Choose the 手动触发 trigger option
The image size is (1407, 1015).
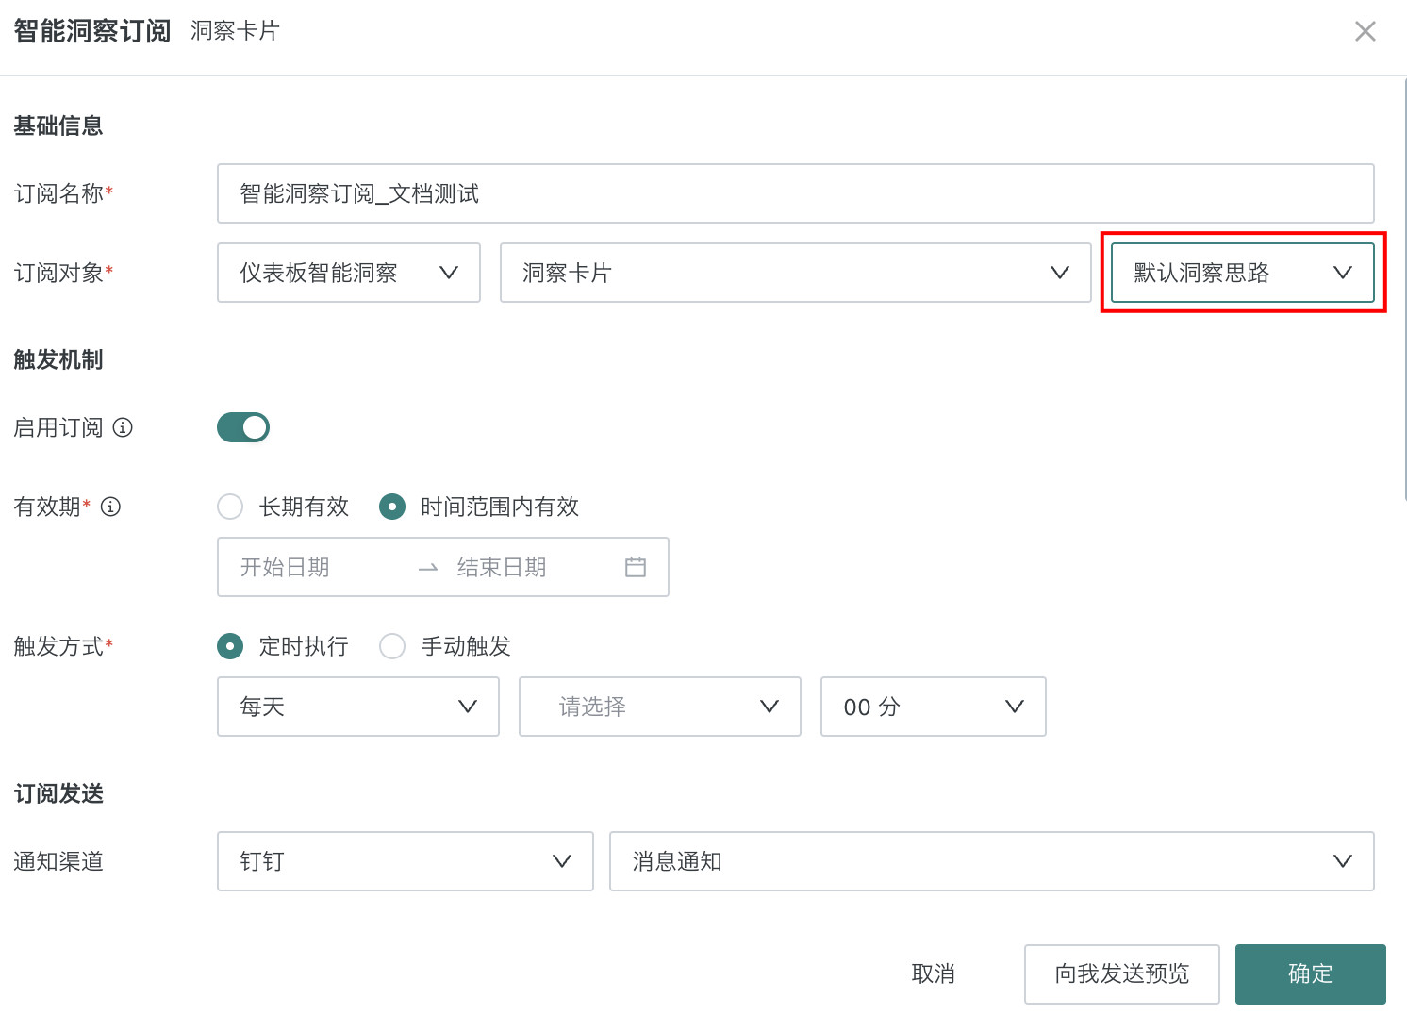point(392,646)
